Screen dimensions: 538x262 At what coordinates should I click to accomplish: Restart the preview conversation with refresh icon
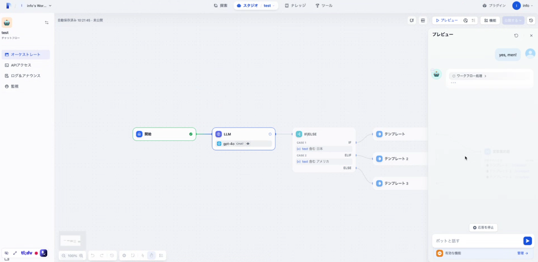coord(516,35)
